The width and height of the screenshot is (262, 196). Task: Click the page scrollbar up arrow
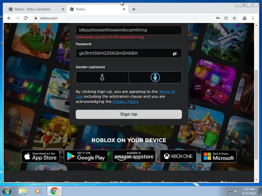click(256, 25)
